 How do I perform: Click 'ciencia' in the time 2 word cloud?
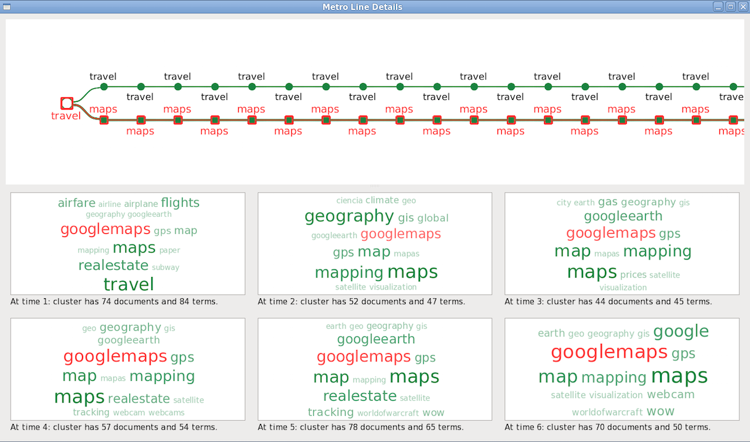point(349,201)
